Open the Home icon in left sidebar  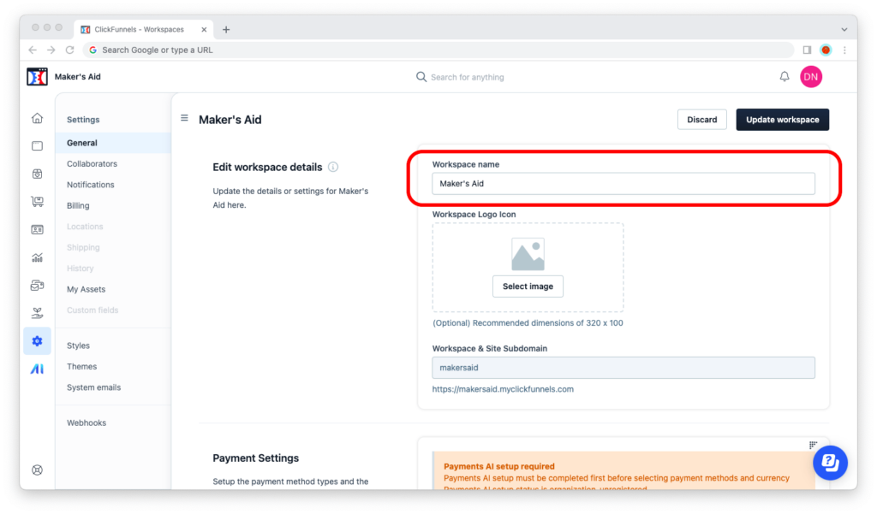click(x=37, y=118)
